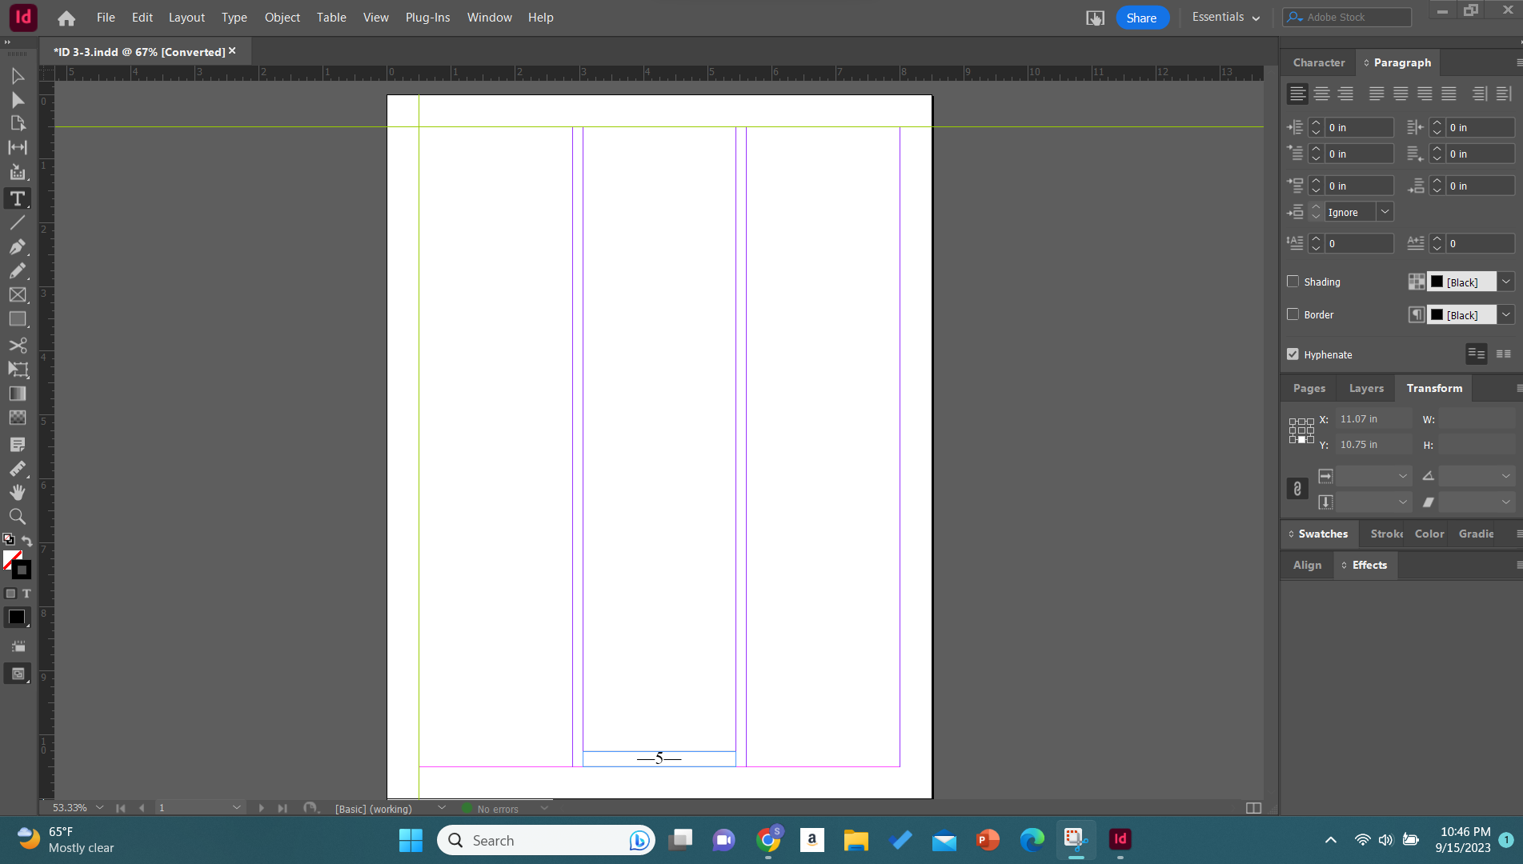Choose the Note tool

pyautogui.click(x=18, y=444)
